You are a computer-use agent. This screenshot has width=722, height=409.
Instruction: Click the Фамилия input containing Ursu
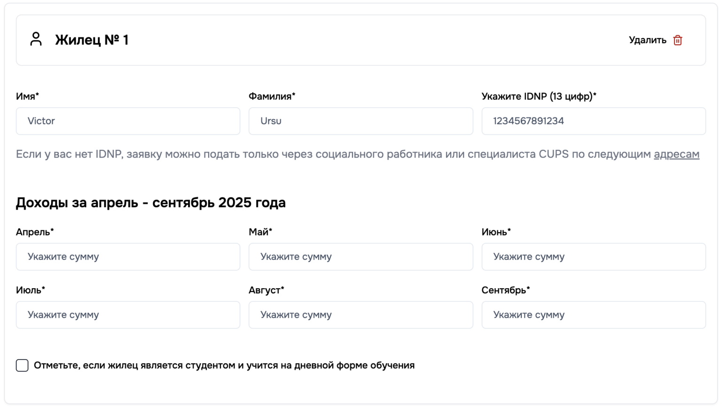click(x=361, y=121)
